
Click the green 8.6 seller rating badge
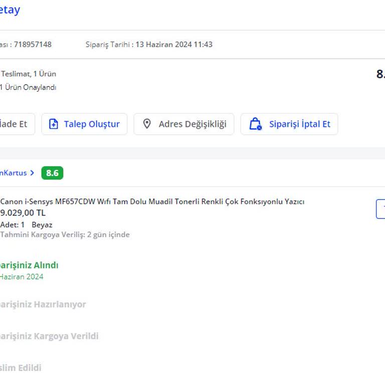(x=52, y=173)
